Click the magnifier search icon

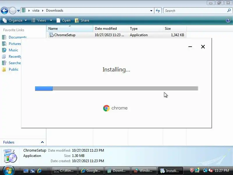229,10
